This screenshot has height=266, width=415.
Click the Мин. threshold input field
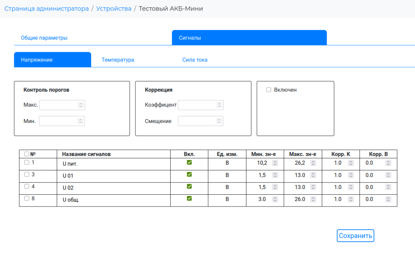click(x=62, y=121)
